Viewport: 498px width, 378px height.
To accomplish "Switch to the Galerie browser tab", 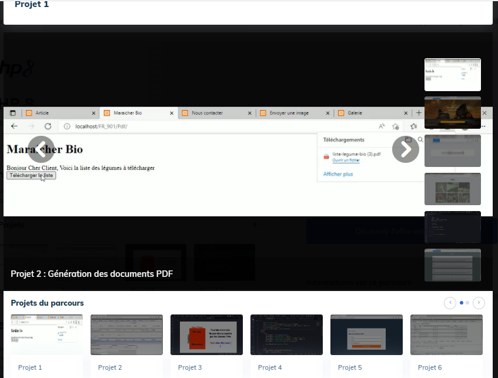I will coord(372,113).
